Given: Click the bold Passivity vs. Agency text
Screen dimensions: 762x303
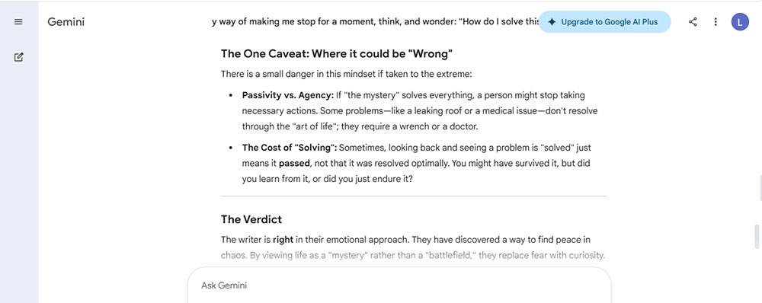Looking at the screenshot, I should click(288, 95).
